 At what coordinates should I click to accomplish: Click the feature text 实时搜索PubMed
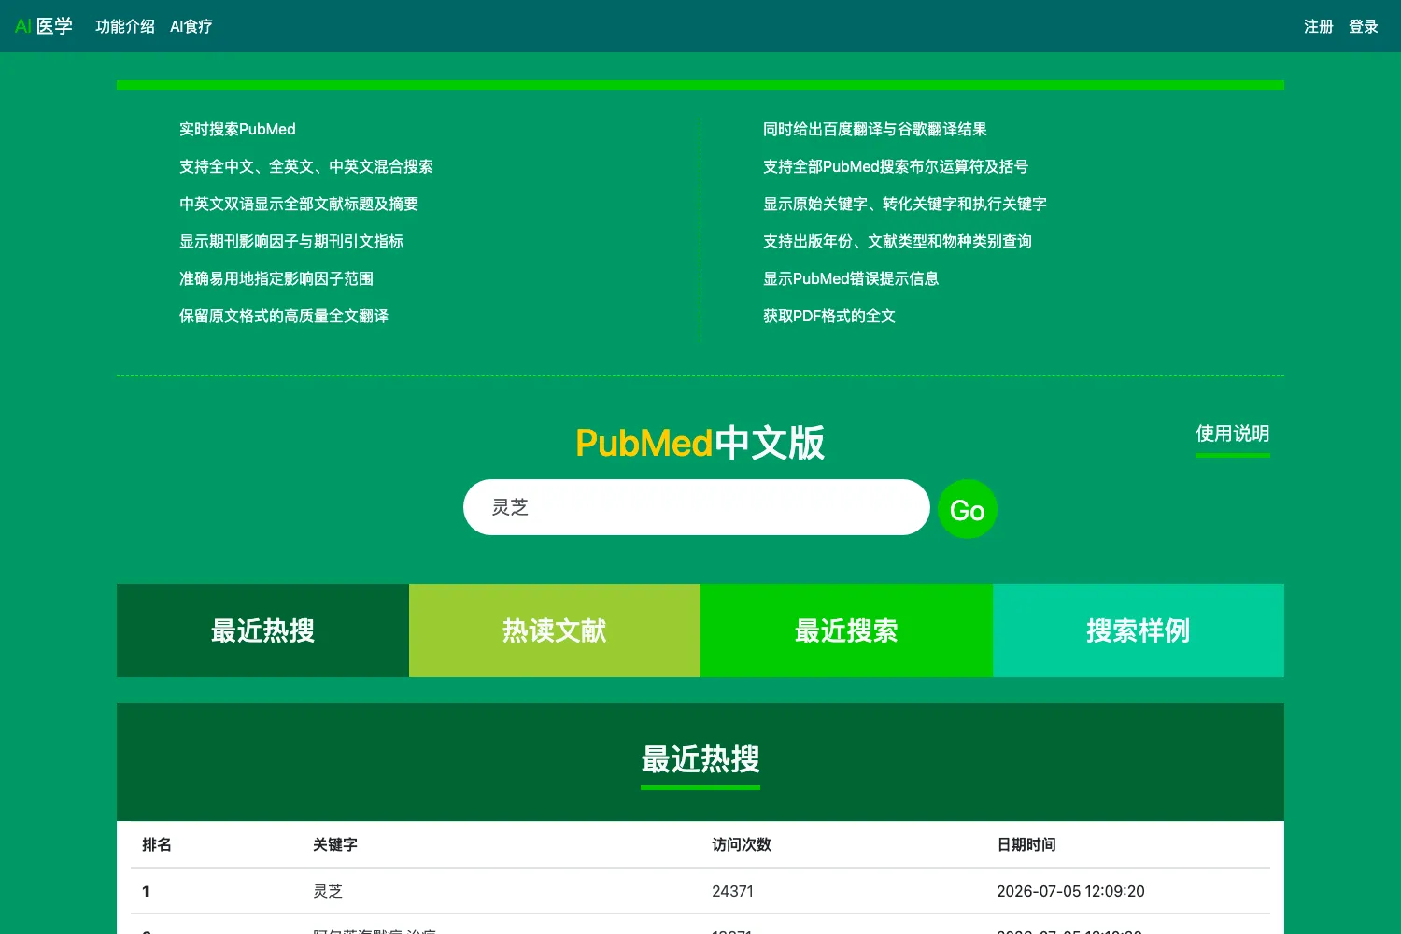[x=237, y=129]
